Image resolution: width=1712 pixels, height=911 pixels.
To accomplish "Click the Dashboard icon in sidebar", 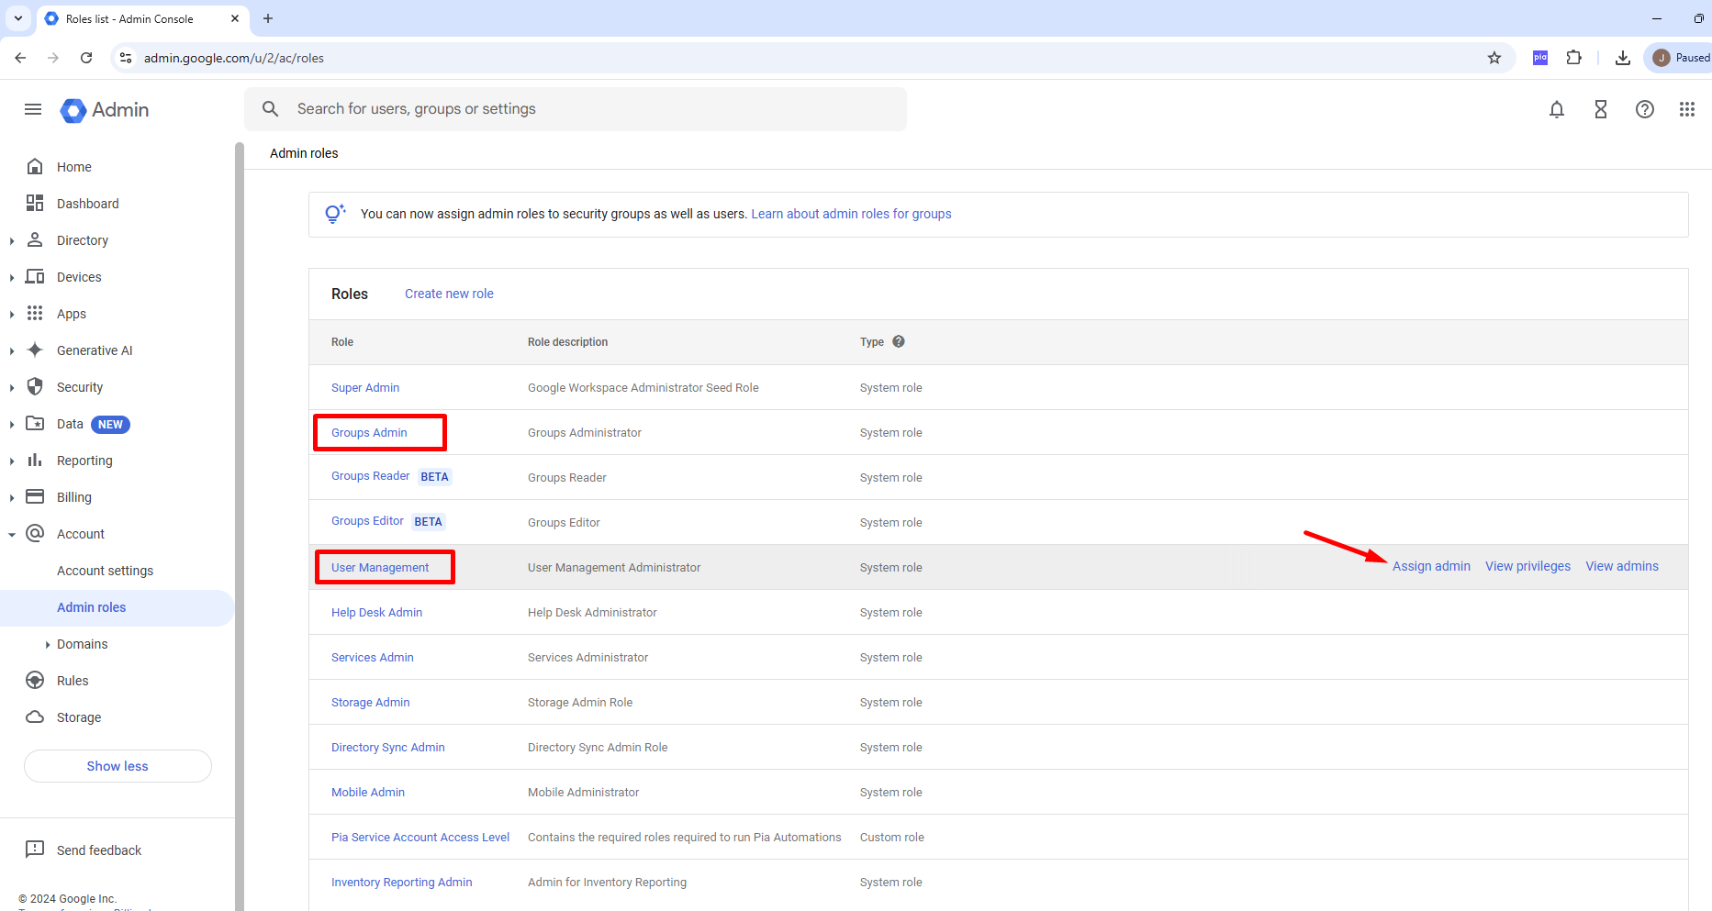I will (35, 203).
